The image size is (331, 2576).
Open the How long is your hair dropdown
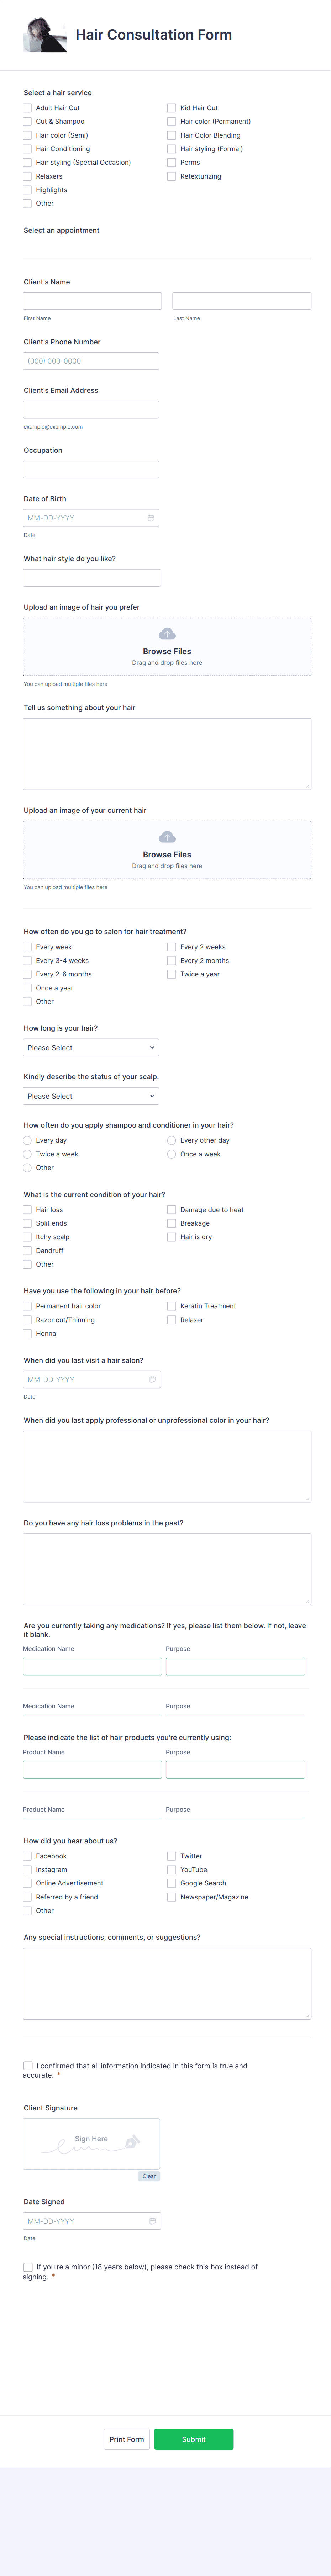[91, 1047]
